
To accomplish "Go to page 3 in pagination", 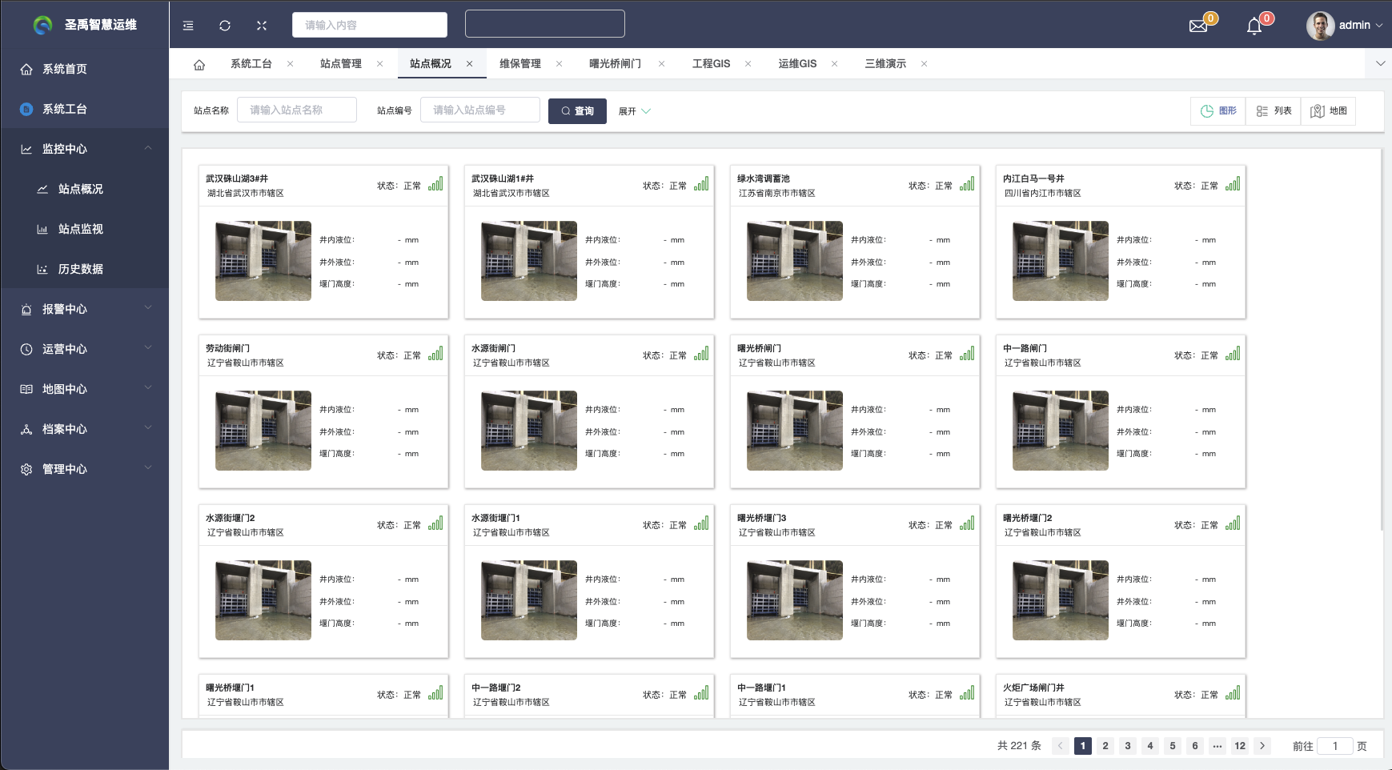I will pyautogui.click(x=1128, y=746).
